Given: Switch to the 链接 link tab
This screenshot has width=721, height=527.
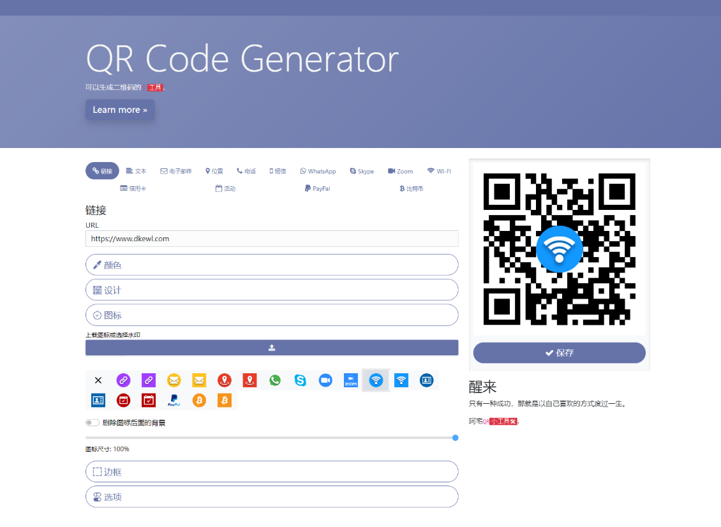Looking at the screenshot, I should point(102,171).
